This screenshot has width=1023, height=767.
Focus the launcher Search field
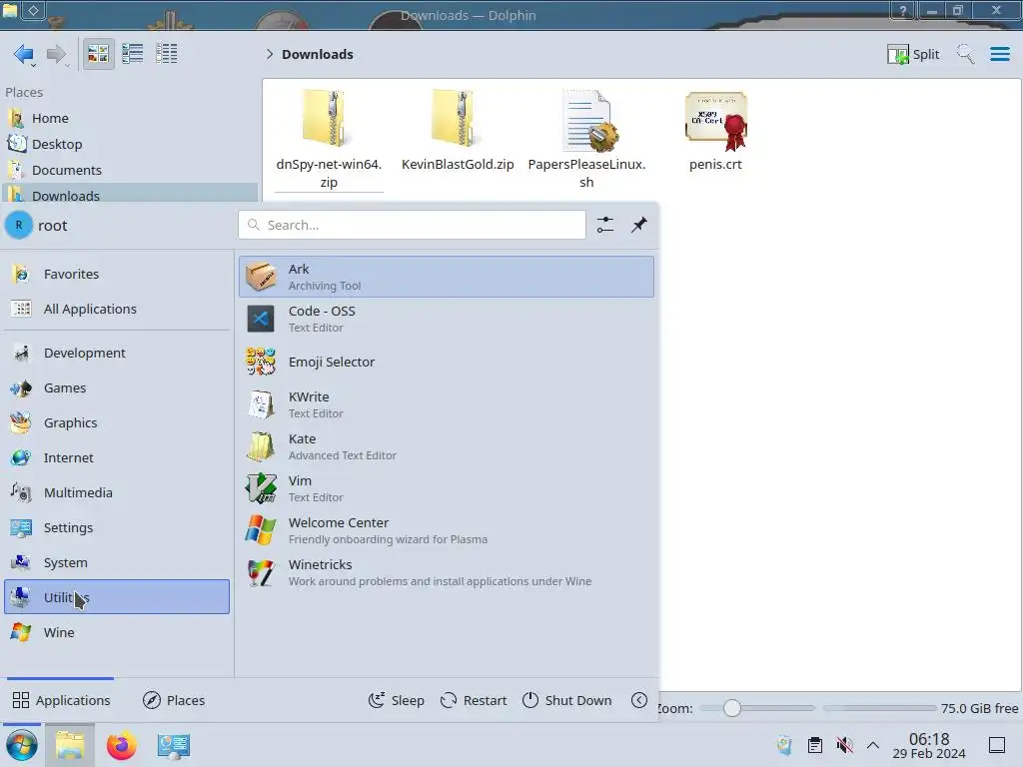coord(412,225)
